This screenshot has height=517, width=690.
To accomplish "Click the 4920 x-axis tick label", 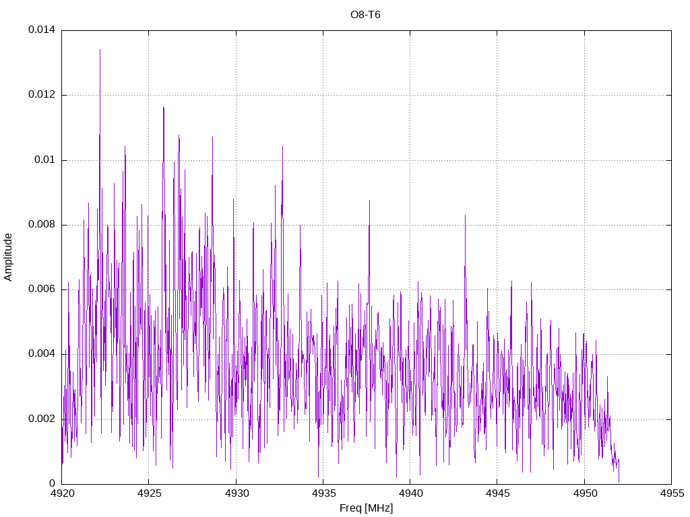I will click(x=62, y=493).
